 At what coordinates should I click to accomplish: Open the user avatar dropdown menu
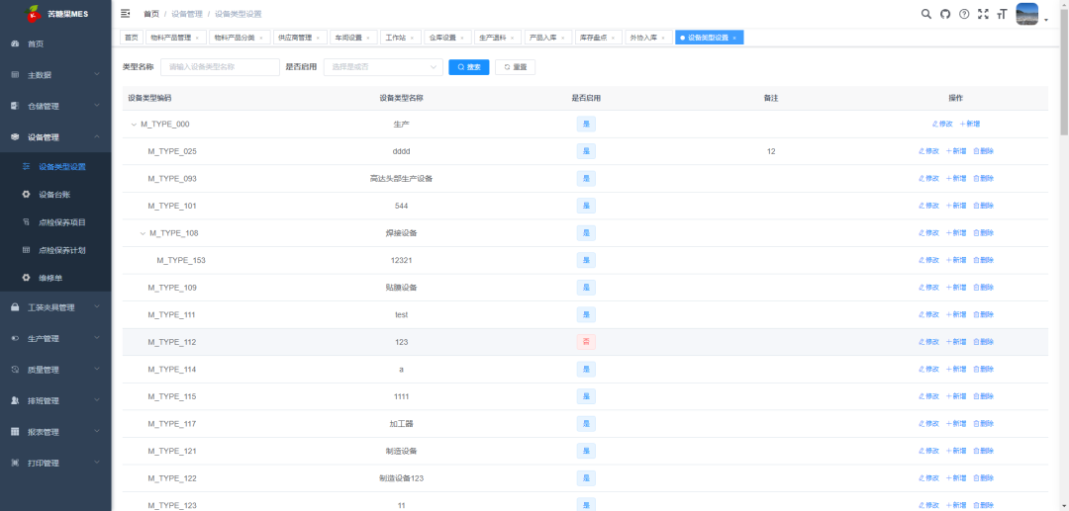coord(1031,15)
